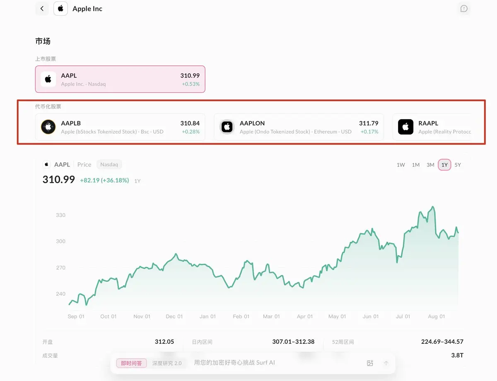Click the AAPL ticker in chart header
497x381 pixels.
point(62,164)
